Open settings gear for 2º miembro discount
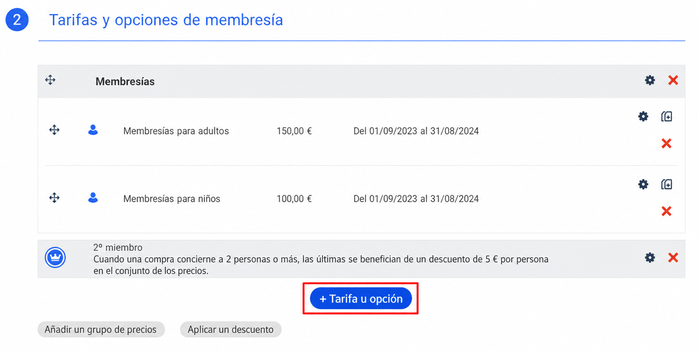 [x=650, y=257]
